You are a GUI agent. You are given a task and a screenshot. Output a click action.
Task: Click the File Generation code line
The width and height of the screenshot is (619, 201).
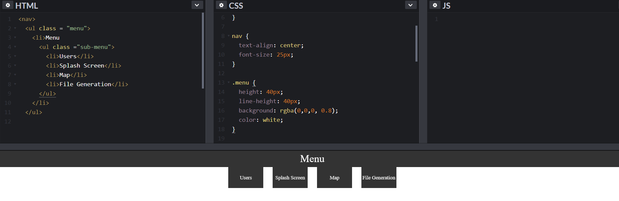coord(87,84)
